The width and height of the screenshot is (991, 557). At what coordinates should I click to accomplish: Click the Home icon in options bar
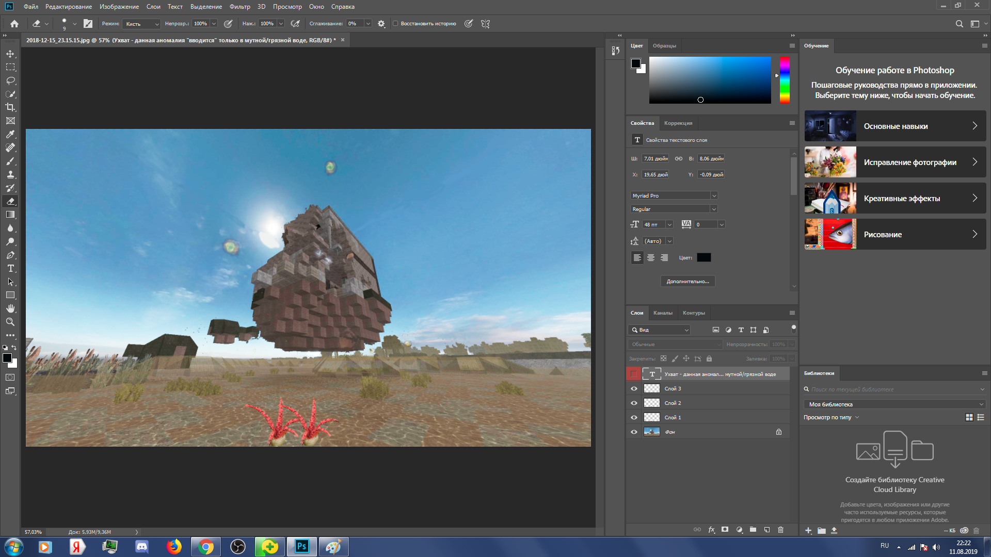point(14,24)
